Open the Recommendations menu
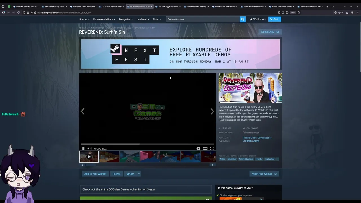 (104, 19)
